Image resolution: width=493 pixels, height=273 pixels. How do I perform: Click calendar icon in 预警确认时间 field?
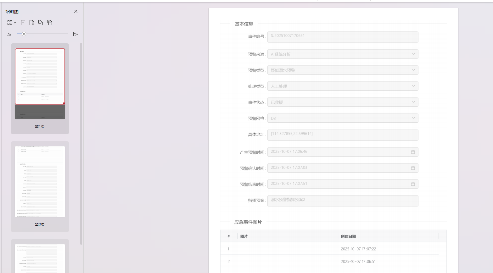click(x=413, y=168)
